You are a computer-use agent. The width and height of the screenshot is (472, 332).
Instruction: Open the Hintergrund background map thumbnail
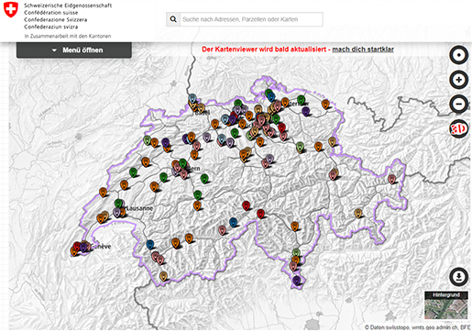[x=446, y=305]
